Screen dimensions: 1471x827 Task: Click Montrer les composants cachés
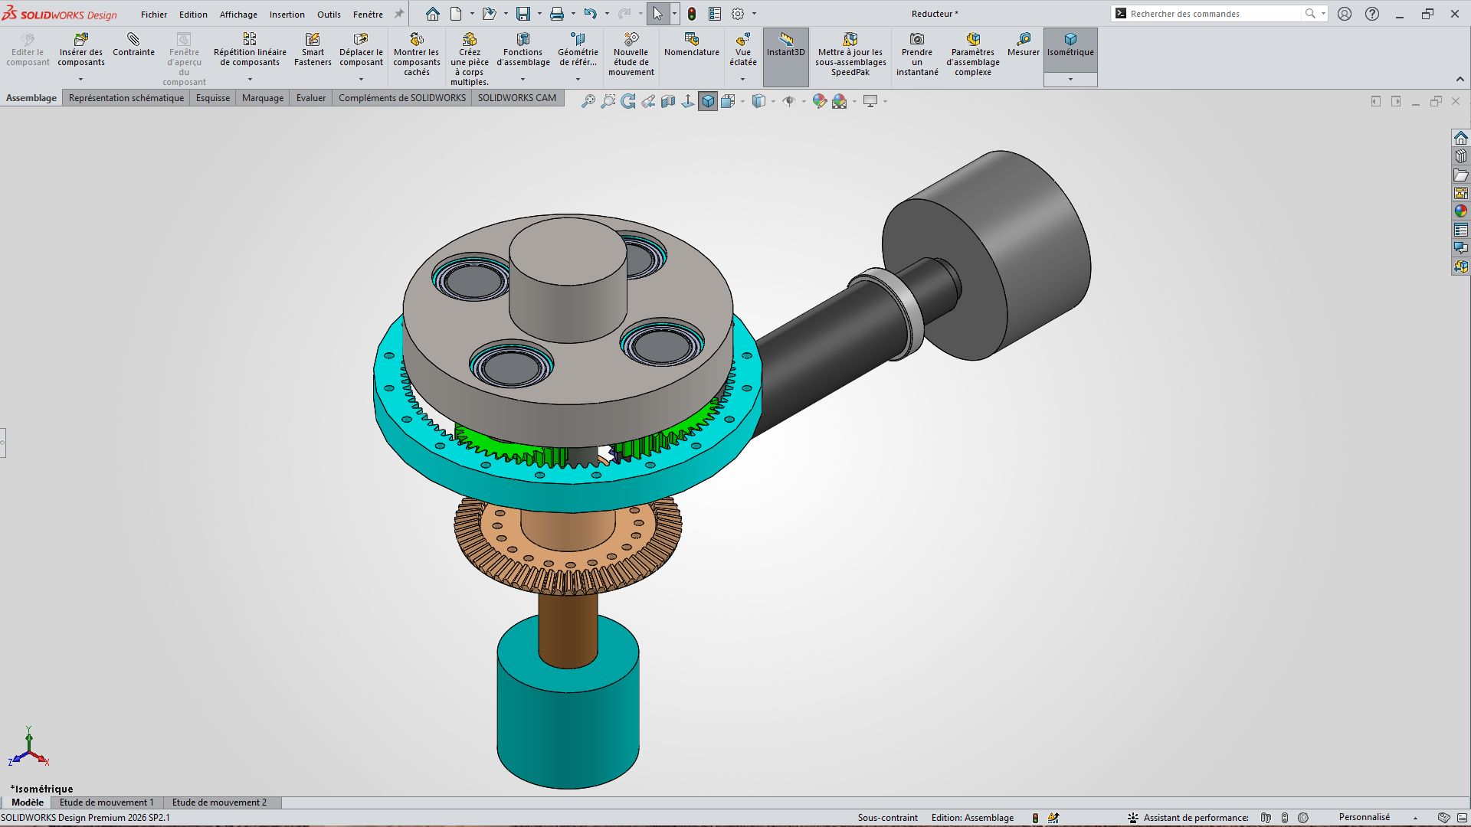point(417,55)
